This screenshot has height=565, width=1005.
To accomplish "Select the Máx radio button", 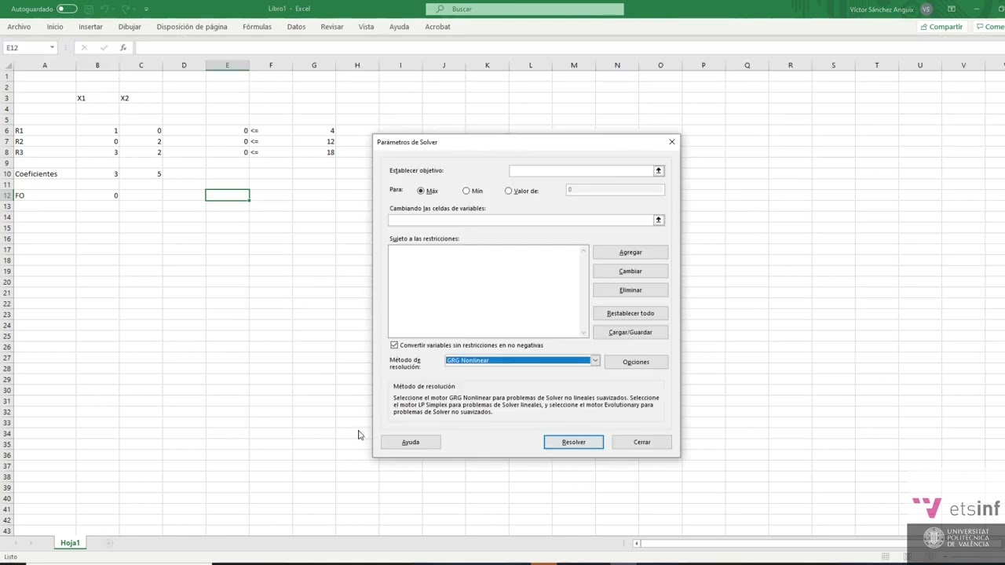I will (x=421, y=191).
